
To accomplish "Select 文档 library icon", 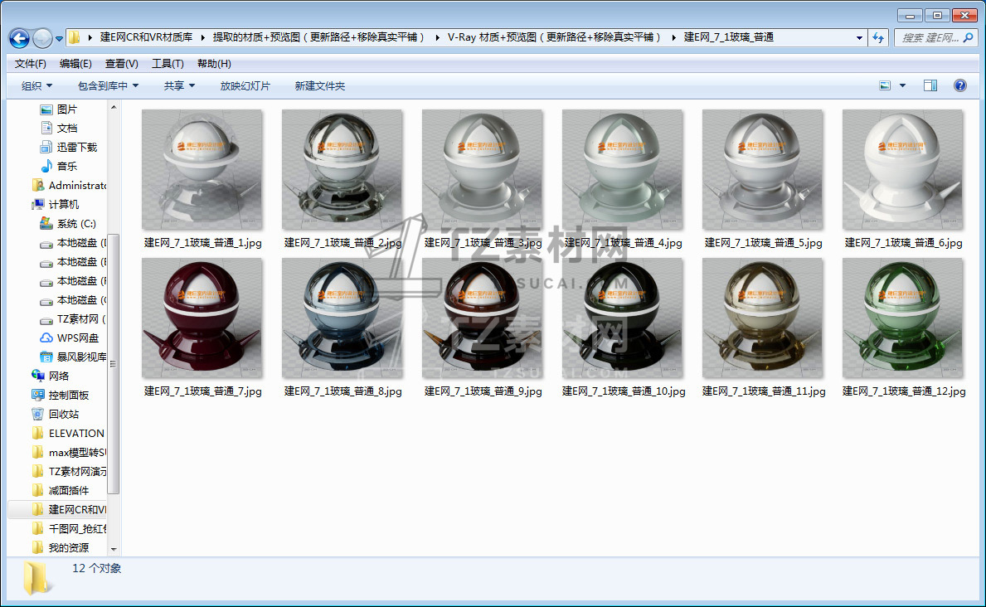I will tap(46, 129).
